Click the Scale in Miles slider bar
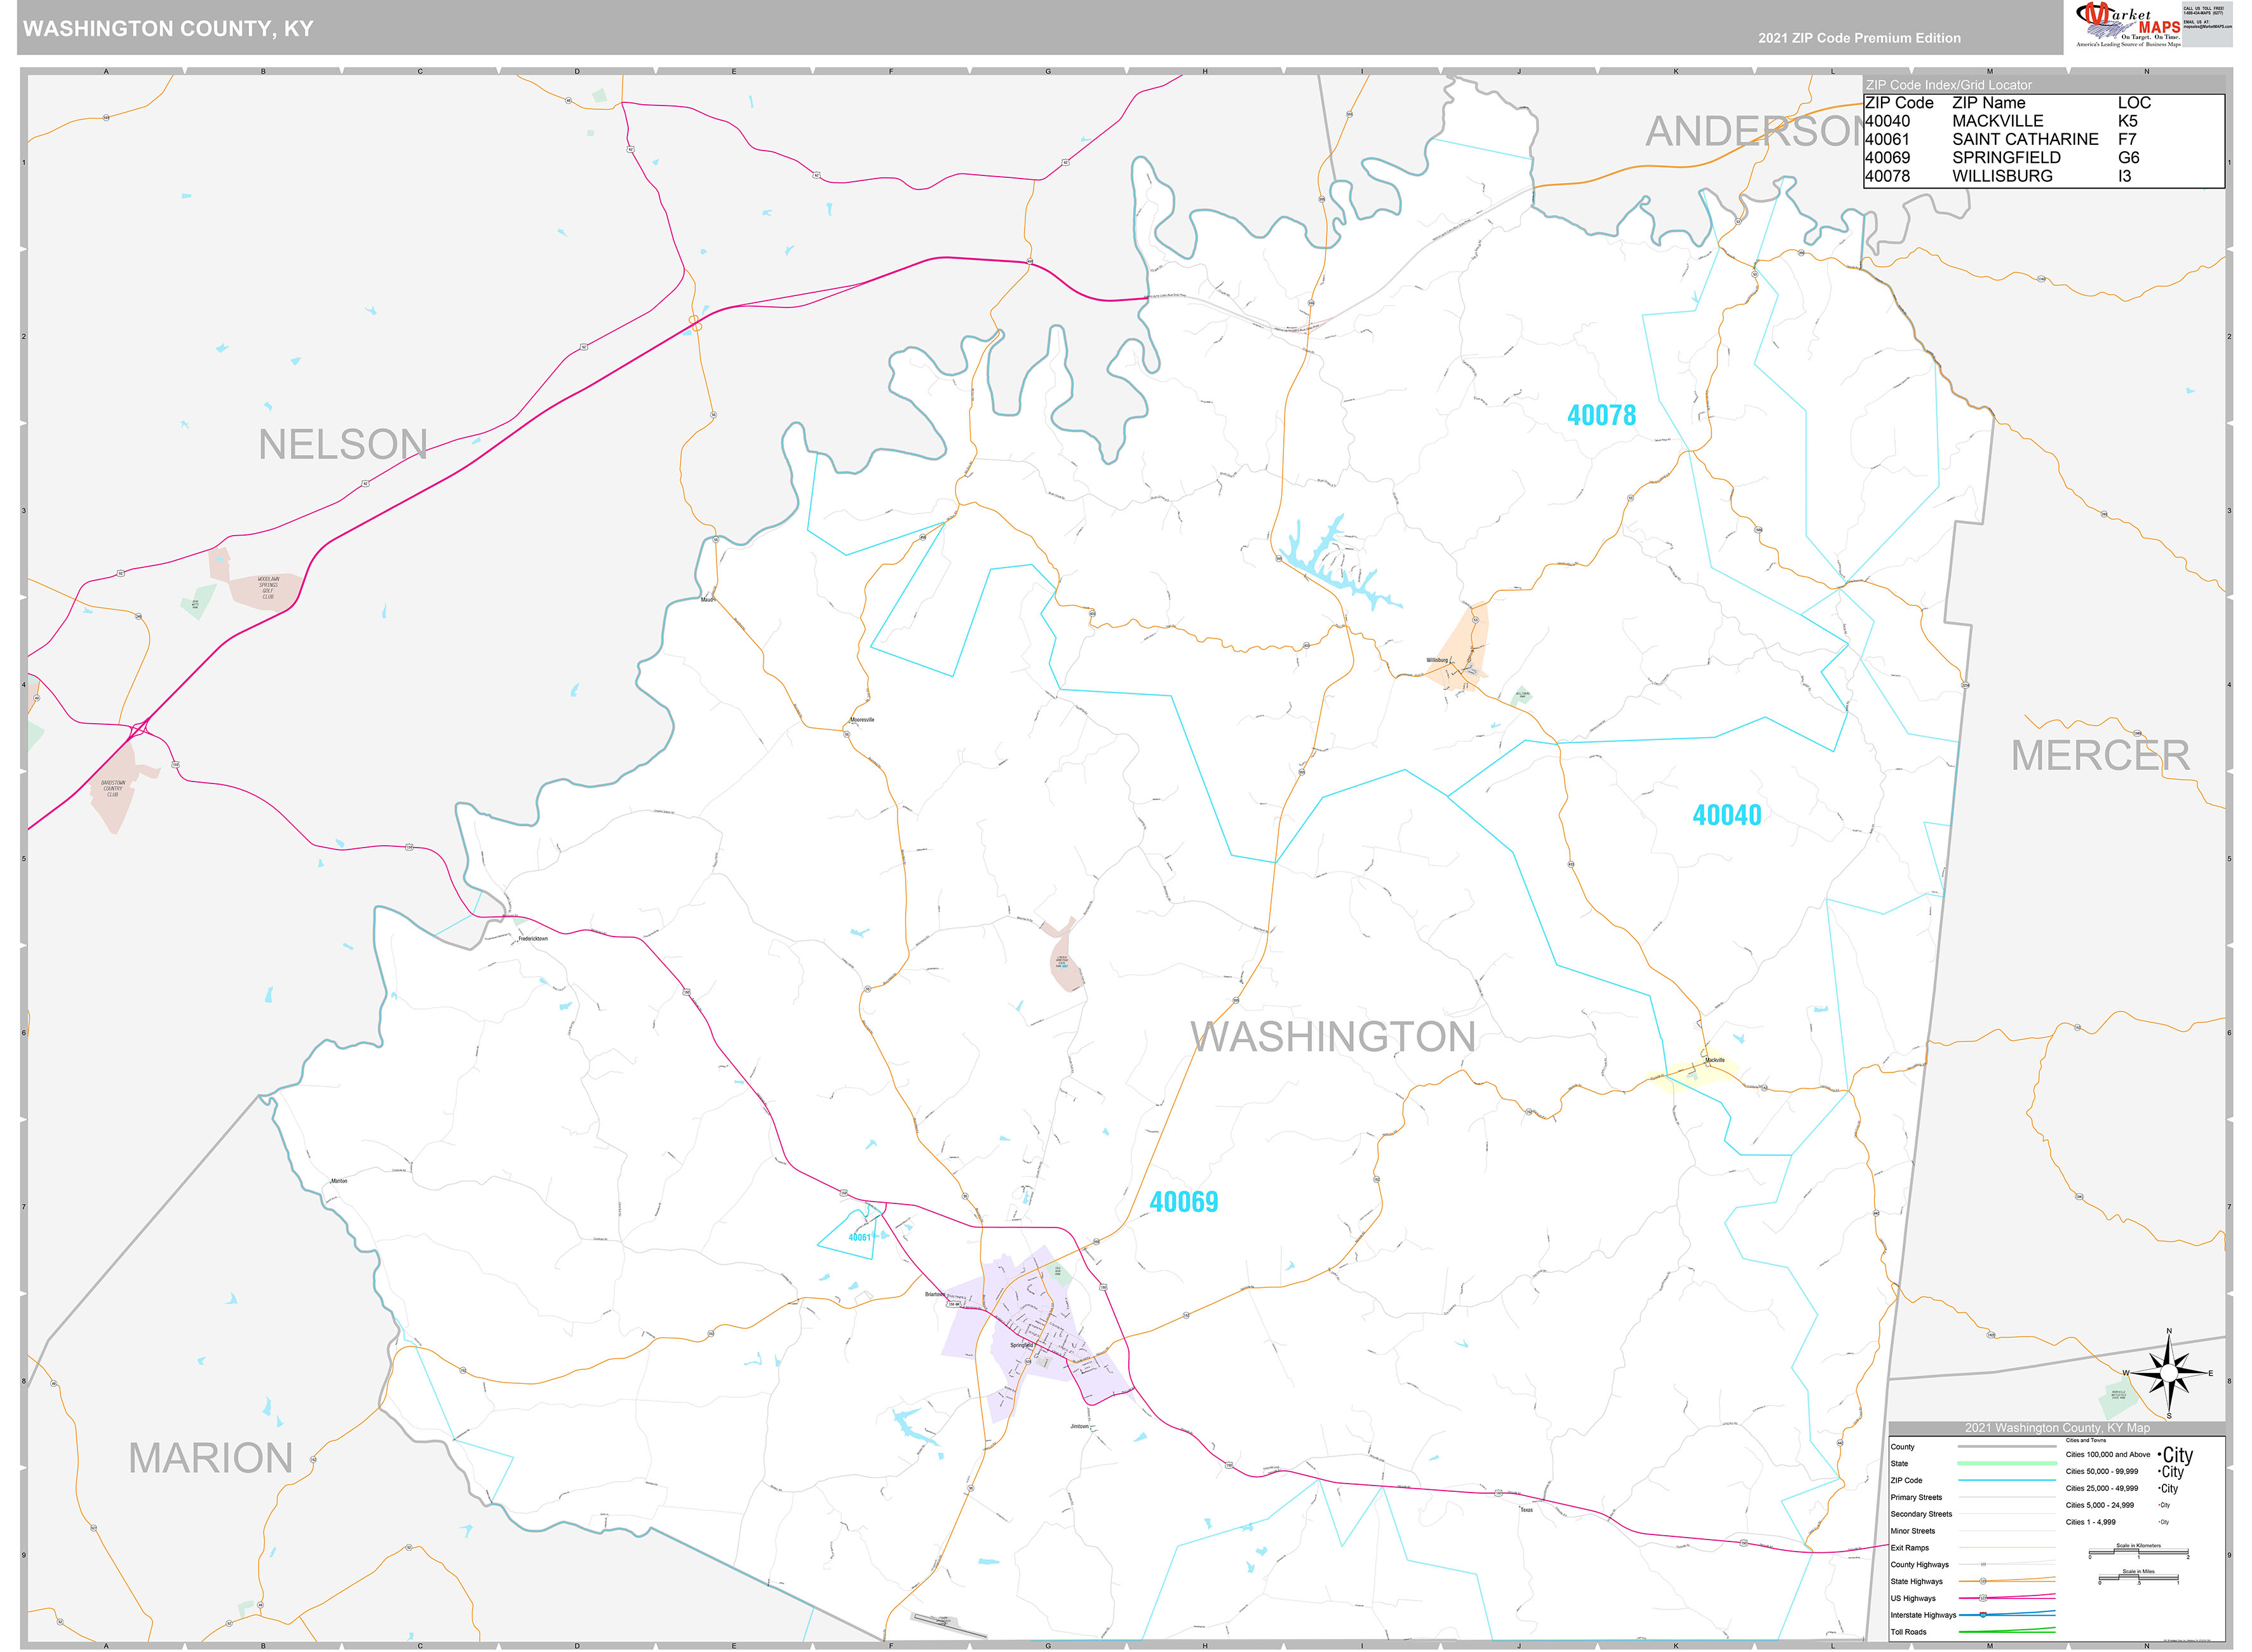The image size is (2252, 1652). 2139,1577
